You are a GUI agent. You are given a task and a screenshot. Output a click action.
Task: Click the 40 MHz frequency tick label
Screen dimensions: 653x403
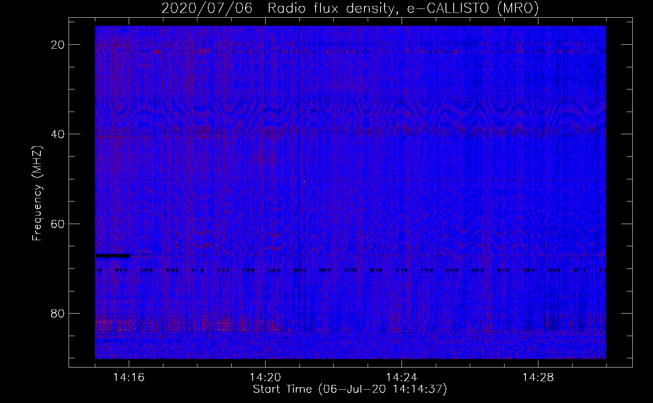(58, 134)
